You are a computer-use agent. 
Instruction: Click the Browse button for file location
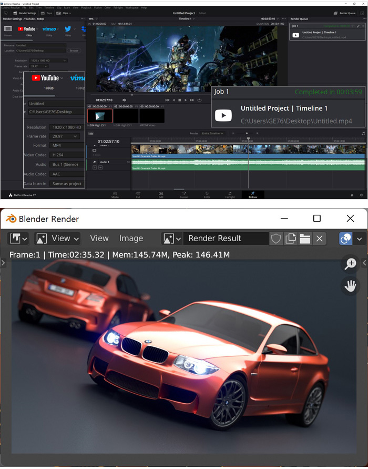[x=74, y=51]
